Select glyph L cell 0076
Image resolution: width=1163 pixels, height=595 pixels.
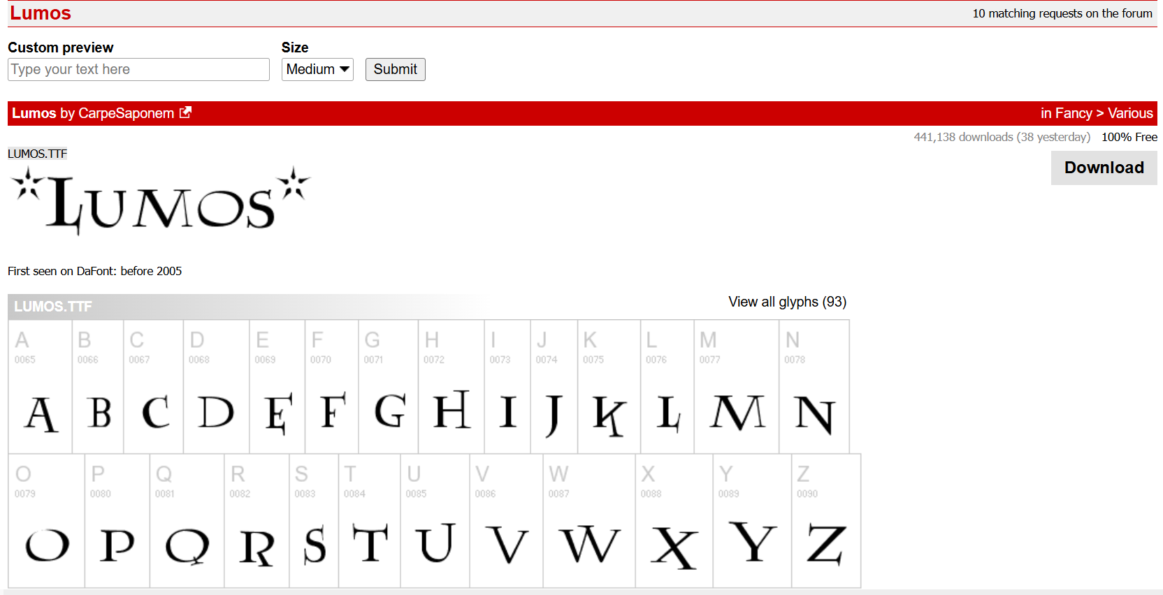point(667,387)
